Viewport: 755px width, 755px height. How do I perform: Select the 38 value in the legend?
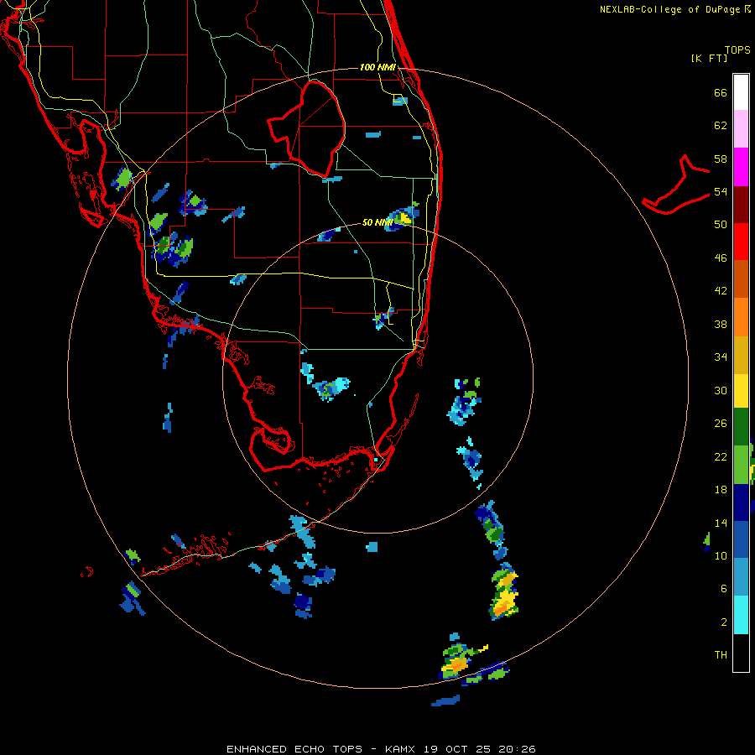[721, 324]
